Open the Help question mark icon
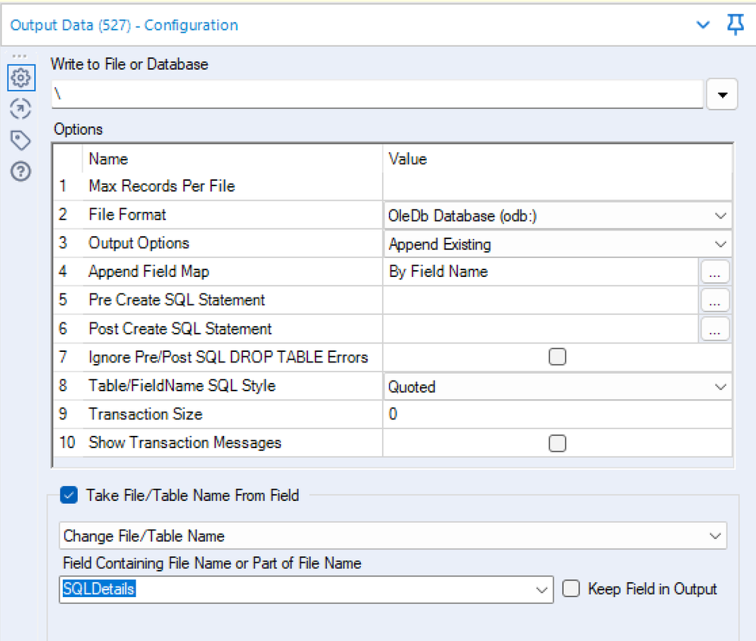This screenshot has height=641, width=756. (20, 171)
